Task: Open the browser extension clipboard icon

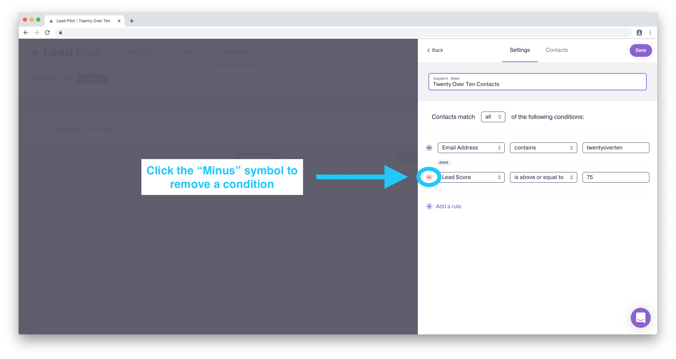Action: [639, 33]
